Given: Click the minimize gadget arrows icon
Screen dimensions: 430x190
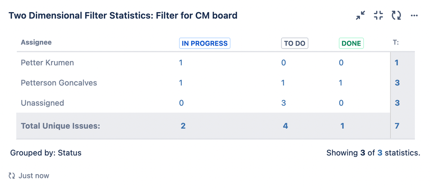Looking at the screenshot, I should 360,16.
